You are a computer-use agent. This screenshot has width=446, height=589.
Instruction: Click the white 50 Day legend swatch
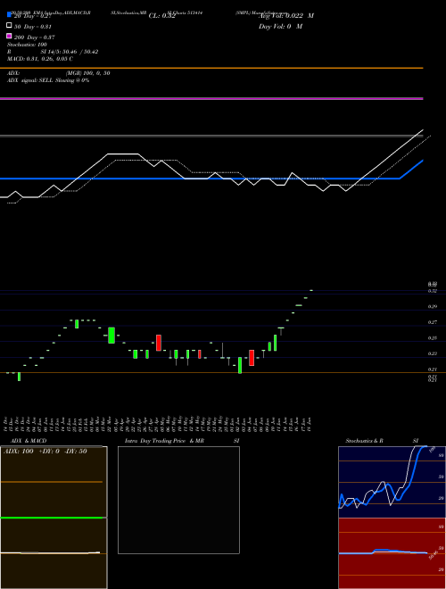click(9, 25)
